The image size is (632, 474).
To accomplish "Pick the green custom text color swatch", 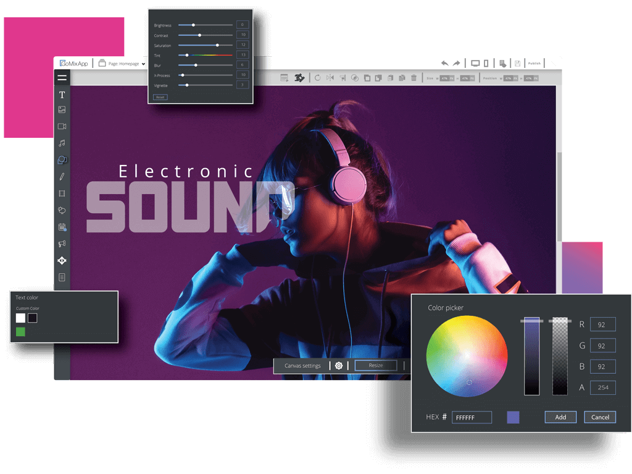I will click(20, 332).
